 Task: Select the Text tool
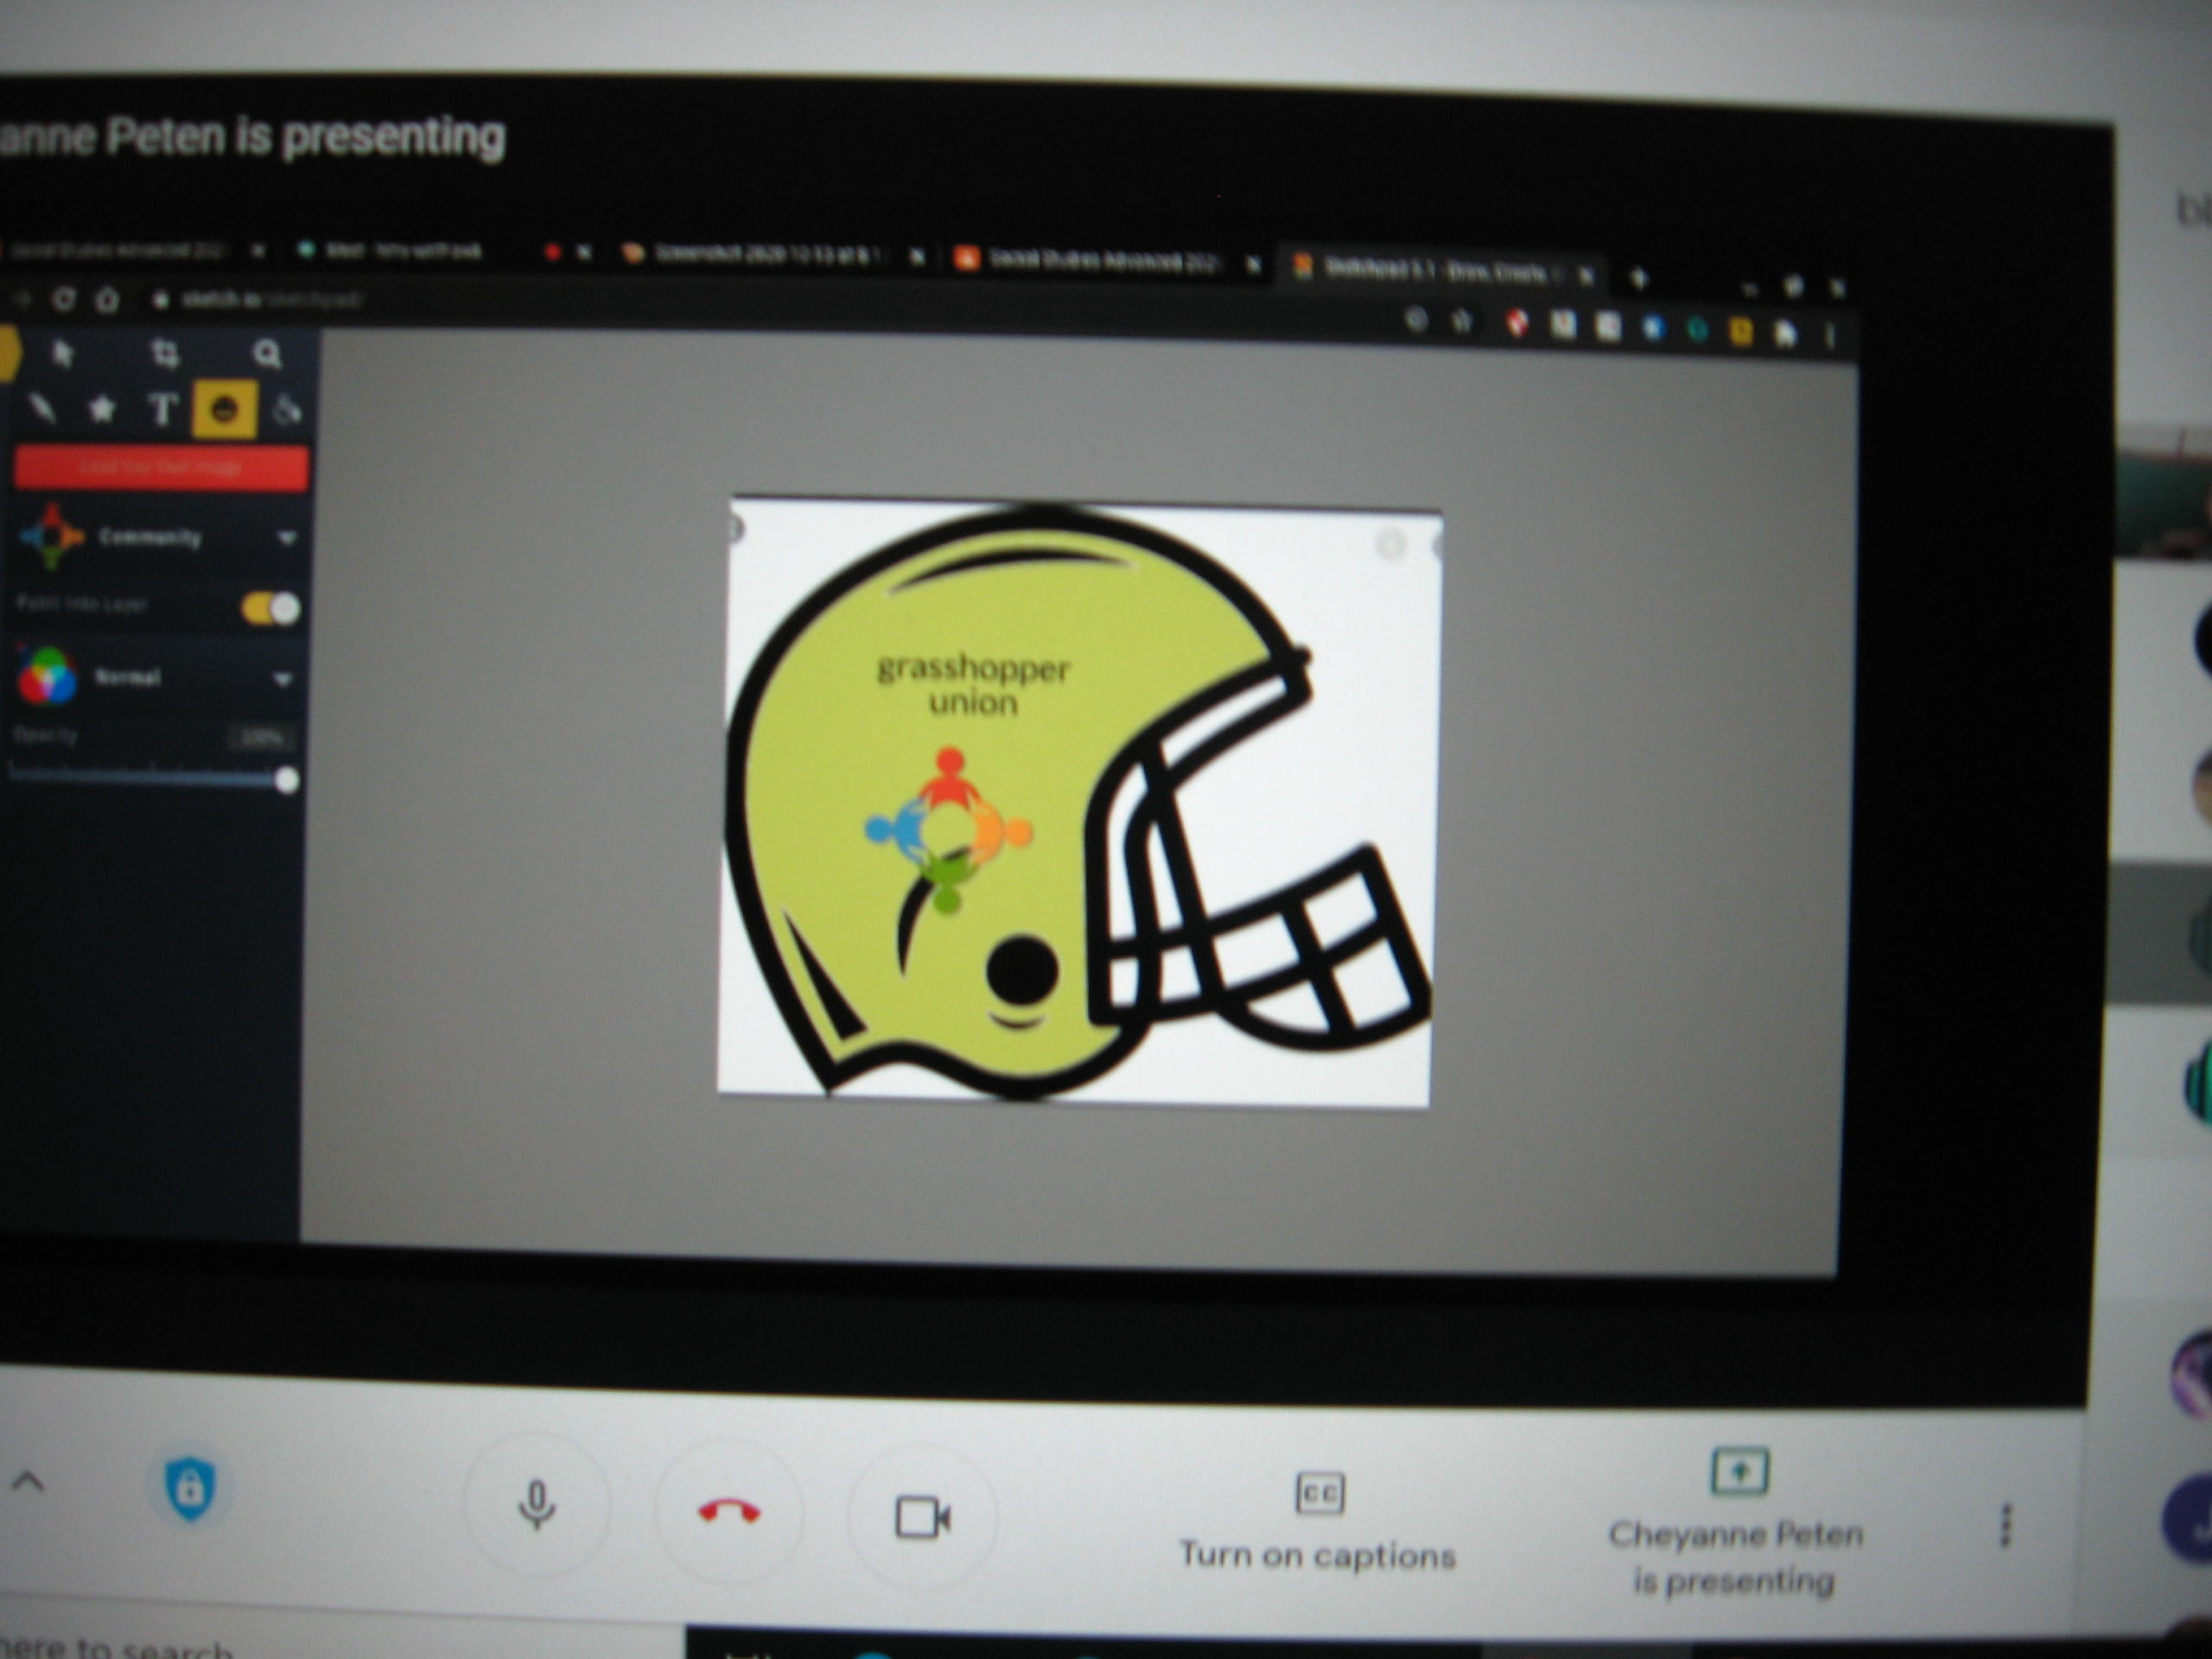(x=163, y=409)
